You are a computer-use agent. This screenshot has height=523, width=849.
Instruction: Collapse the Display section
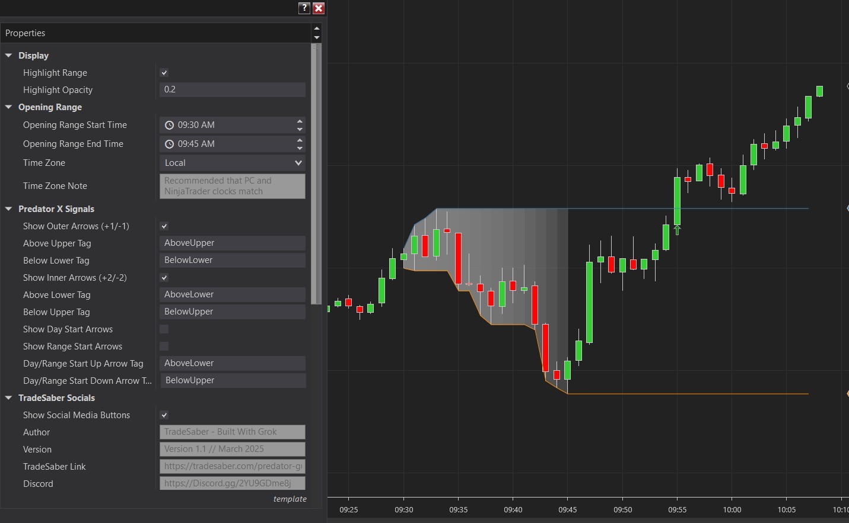(8, 55)
